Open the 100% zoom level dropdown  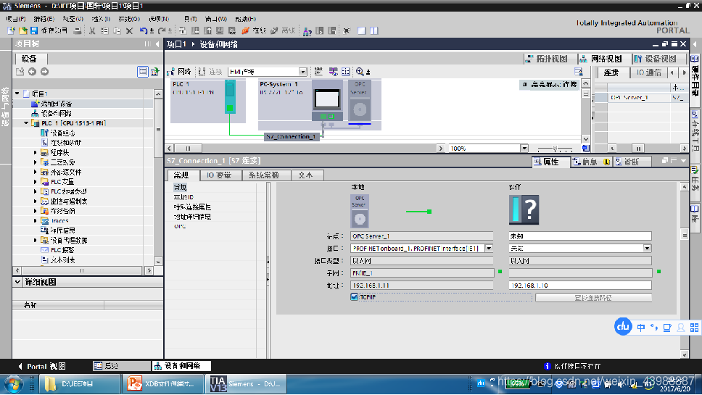524,148
